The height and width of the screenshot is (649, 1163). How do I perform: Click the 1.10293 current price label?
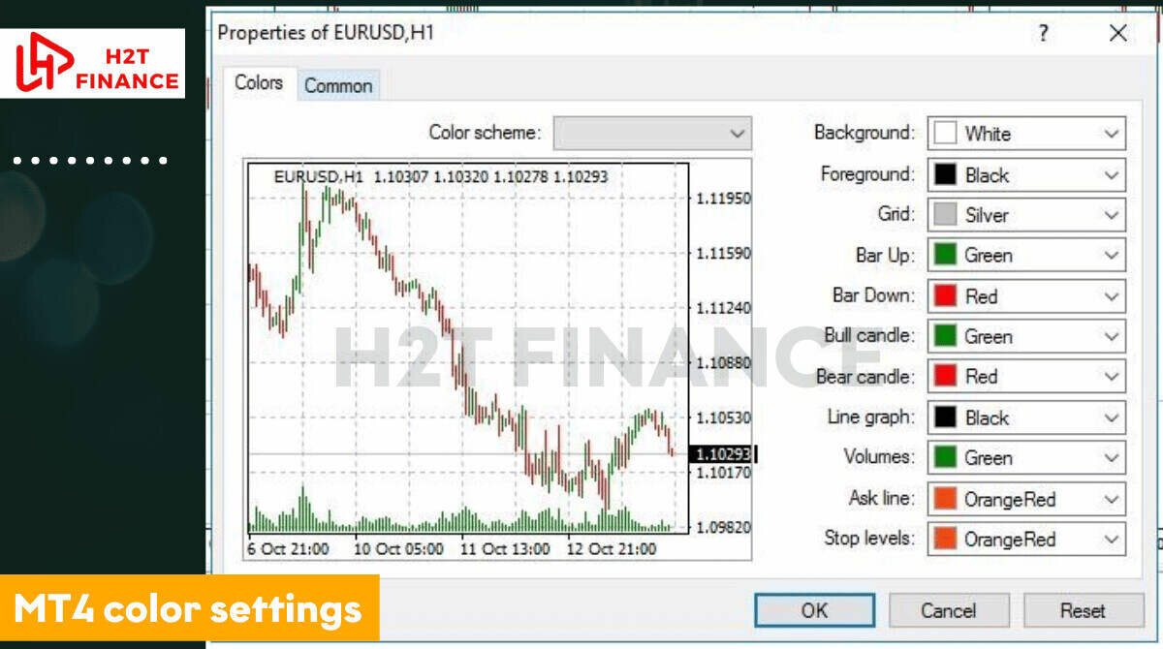click(721, 453)
